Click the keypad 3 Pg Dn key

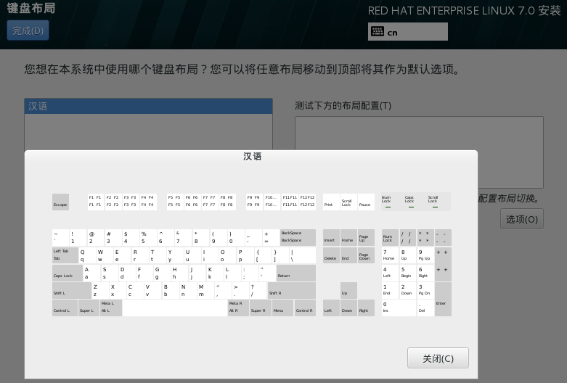pos(425,290)
